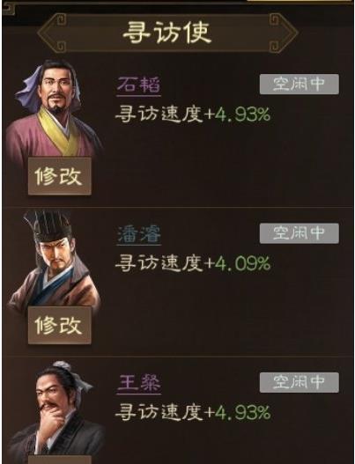Click the gold bar at the panel's top edge
The width and height of the screenshot is (355, 464).
(299, 1)
